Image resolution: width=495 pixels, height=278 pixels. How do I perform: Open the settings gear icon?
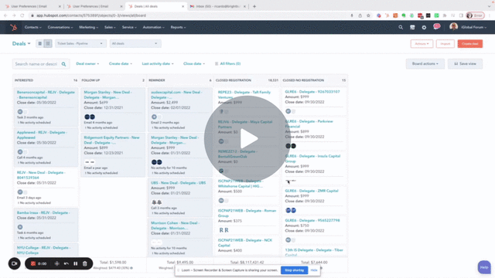click(424, 28)
